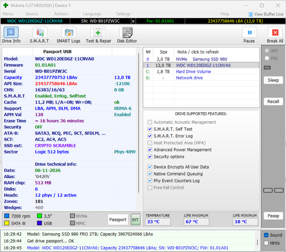Open the Language menu
Screen dimensions: 286x252
pos(92,14)
